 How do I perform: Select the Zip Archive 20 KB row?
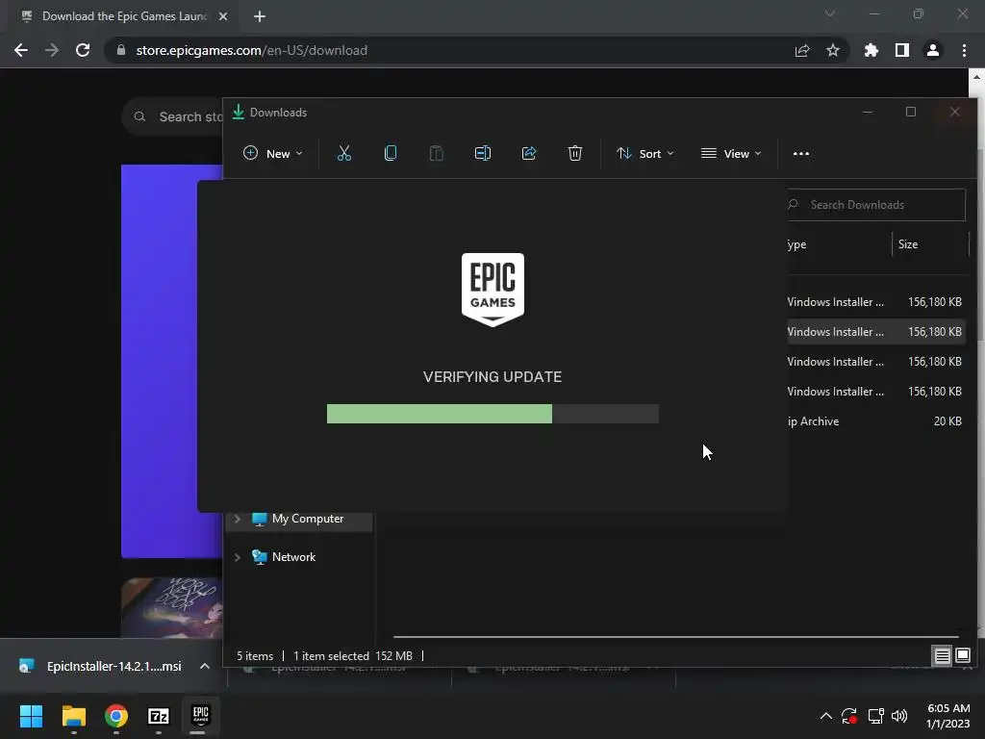pyautogui.click(x=875, y=421)
